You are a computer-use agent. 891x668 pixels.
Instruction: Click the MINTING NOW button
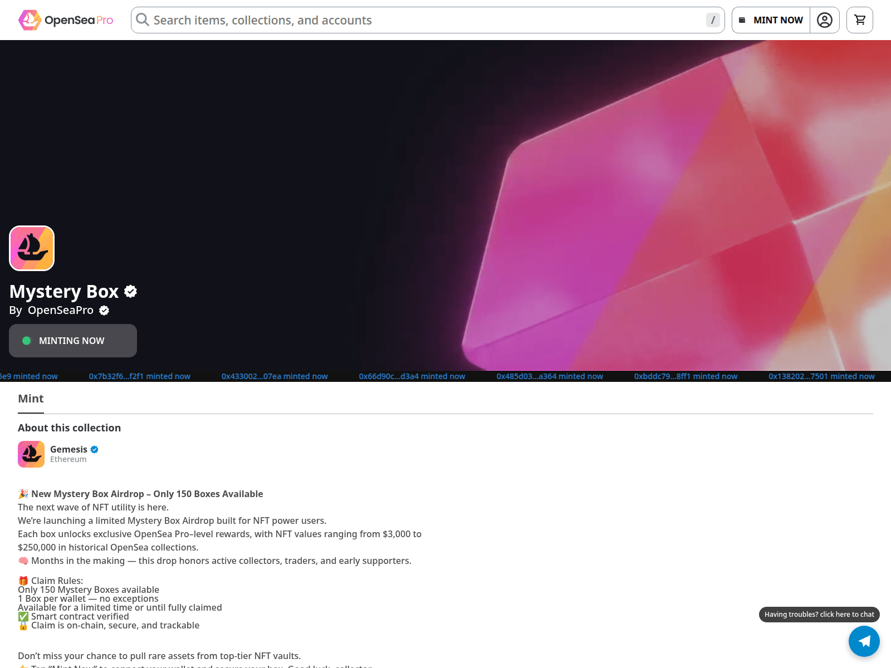coord(73,341)
